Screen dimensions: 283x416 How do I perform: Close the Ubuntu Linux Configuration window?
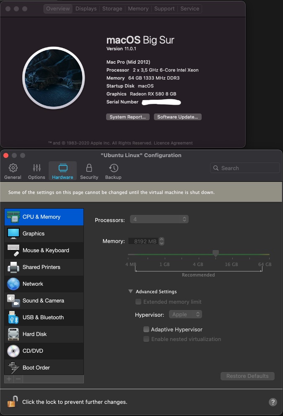click(6, 155)
